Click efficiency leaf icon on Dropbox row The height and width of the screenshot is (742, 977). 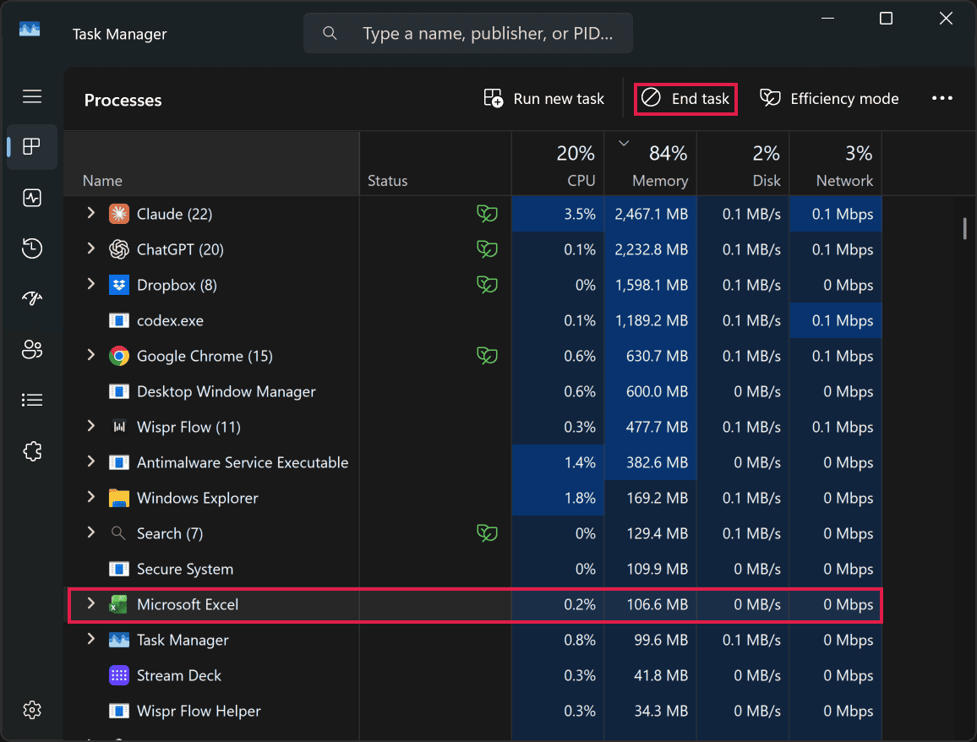point(488,285)
